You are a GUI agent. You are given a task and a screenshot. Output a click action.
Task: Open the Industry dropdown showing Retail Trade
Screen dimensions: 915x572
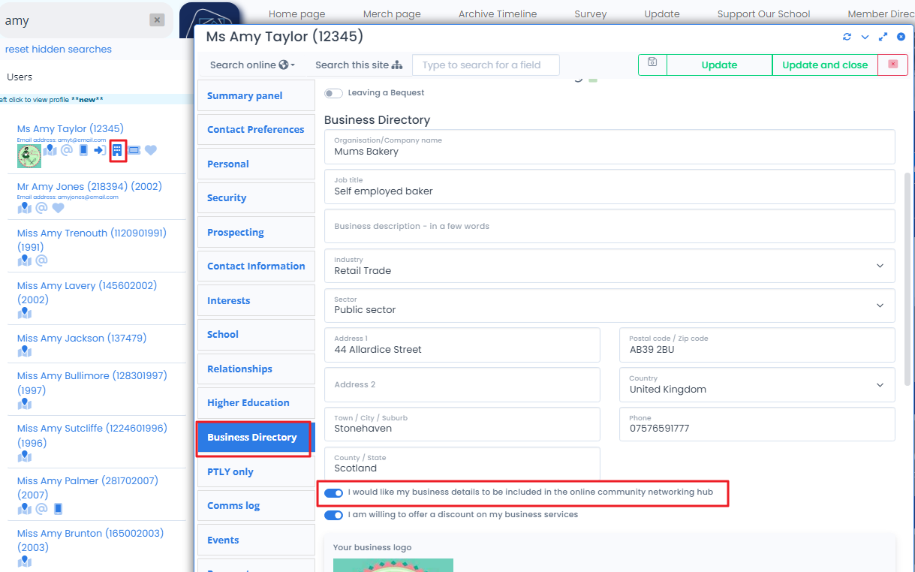[x=609, y=266]
